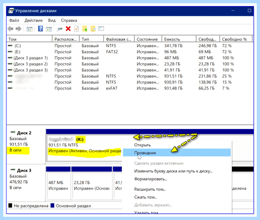This screenshot has width=260, height=220.
Task: Open Help via the blue question mark icon
Action: (x=40, y=29)
